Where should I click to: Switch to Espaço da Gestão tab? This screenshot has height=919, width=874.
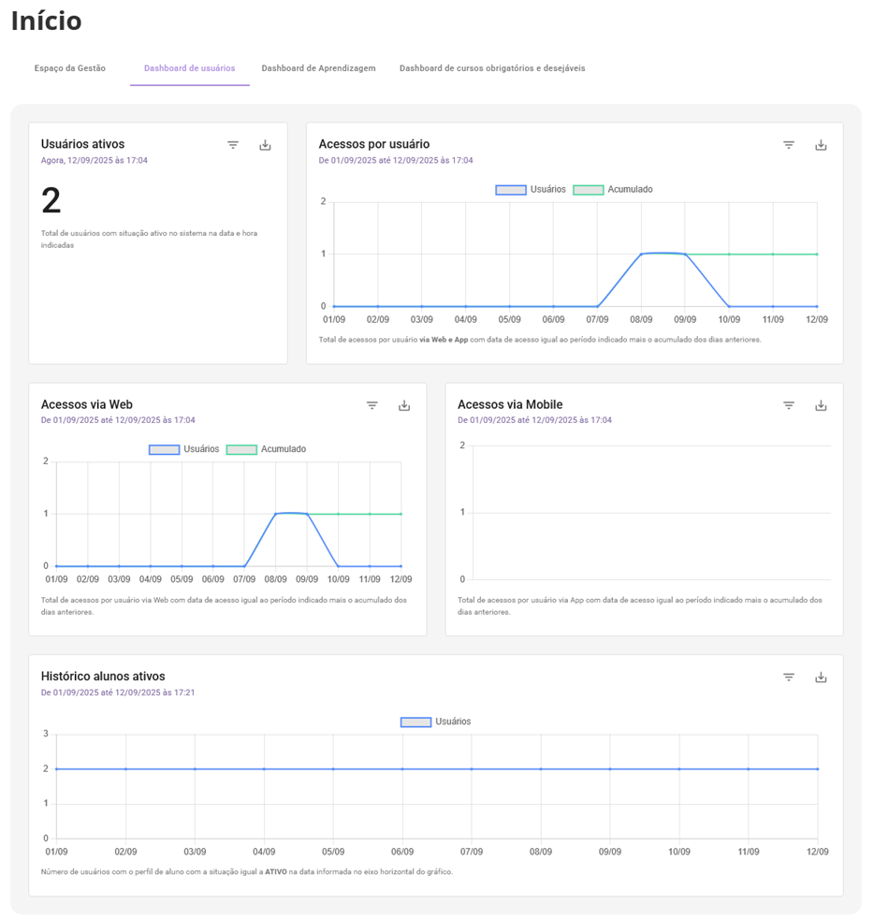pos(70,68)
